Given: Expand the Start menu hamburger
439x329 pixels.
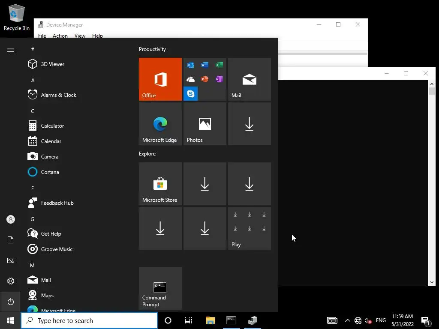Looking at the screenshot, I should [x=11, y=50].
